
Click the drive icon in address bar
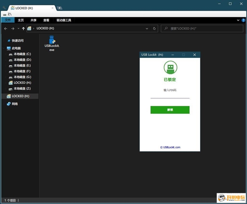29,29
